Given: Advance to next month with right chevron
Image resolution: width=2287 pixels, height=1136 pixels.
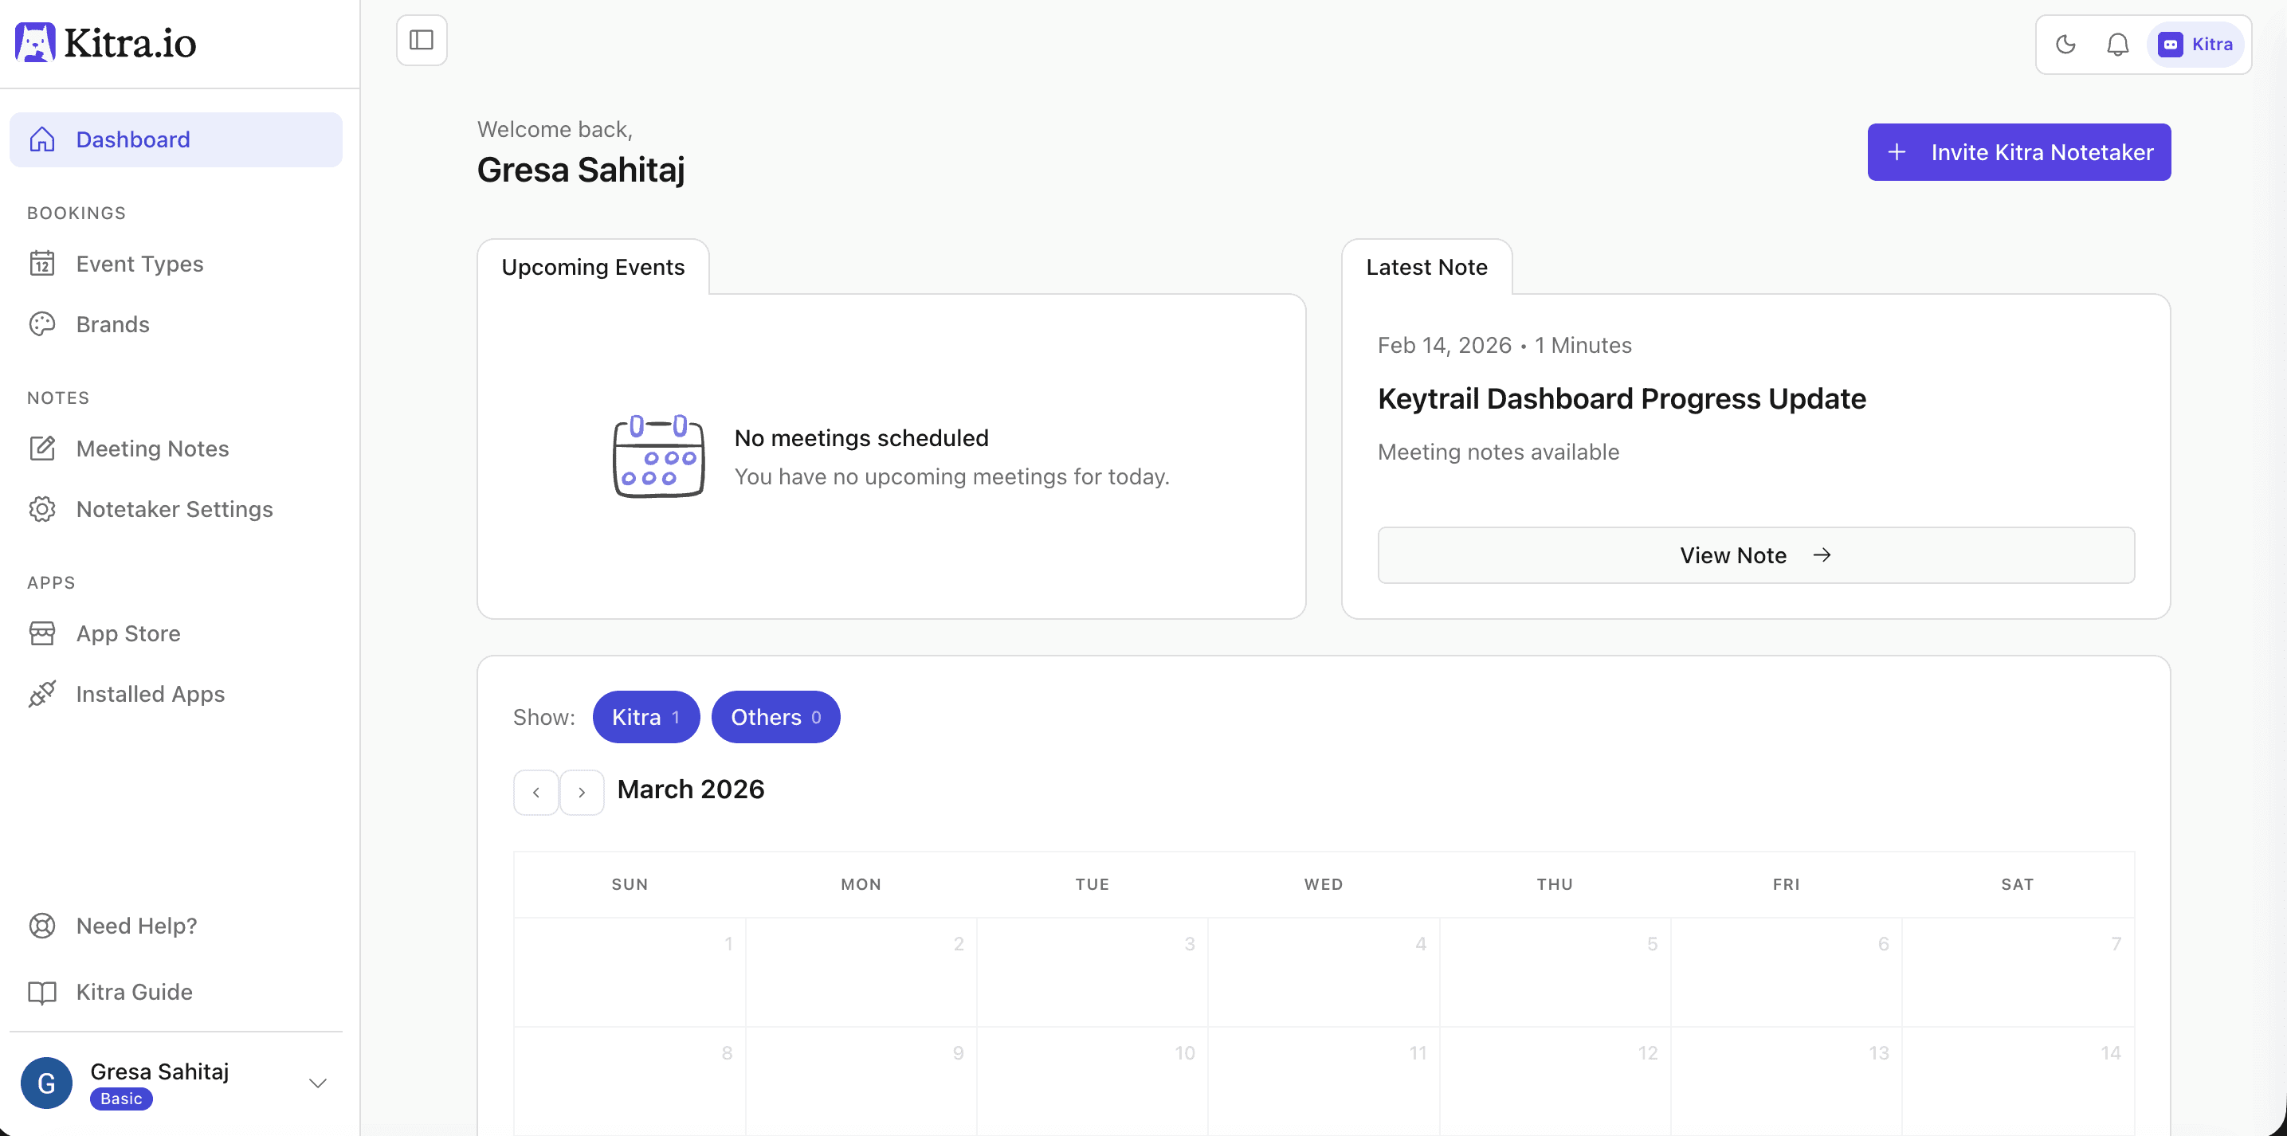Looking at the screenshot, I should 582,792.
